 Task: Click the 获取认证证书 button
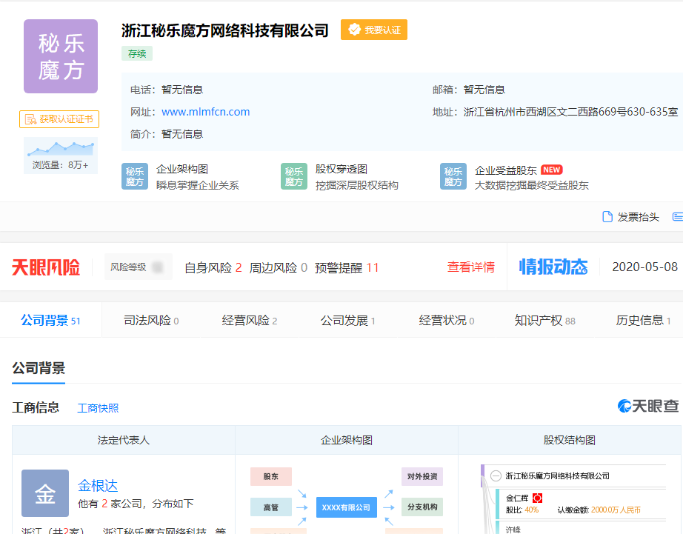coord(59,119)
